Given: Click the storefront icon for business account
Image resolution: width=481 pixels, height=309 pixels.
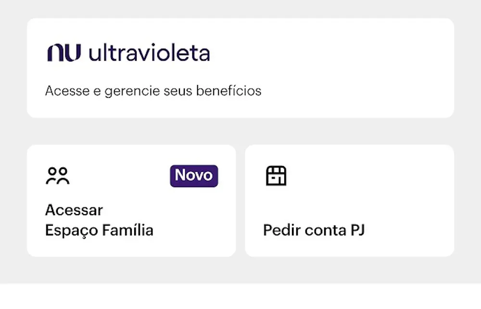Looking at the screenshot, I should point(276,176).
